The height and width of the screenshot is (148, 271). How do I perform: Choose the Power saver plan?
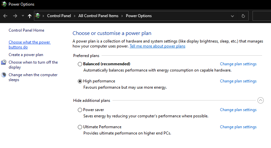[80, 110]
